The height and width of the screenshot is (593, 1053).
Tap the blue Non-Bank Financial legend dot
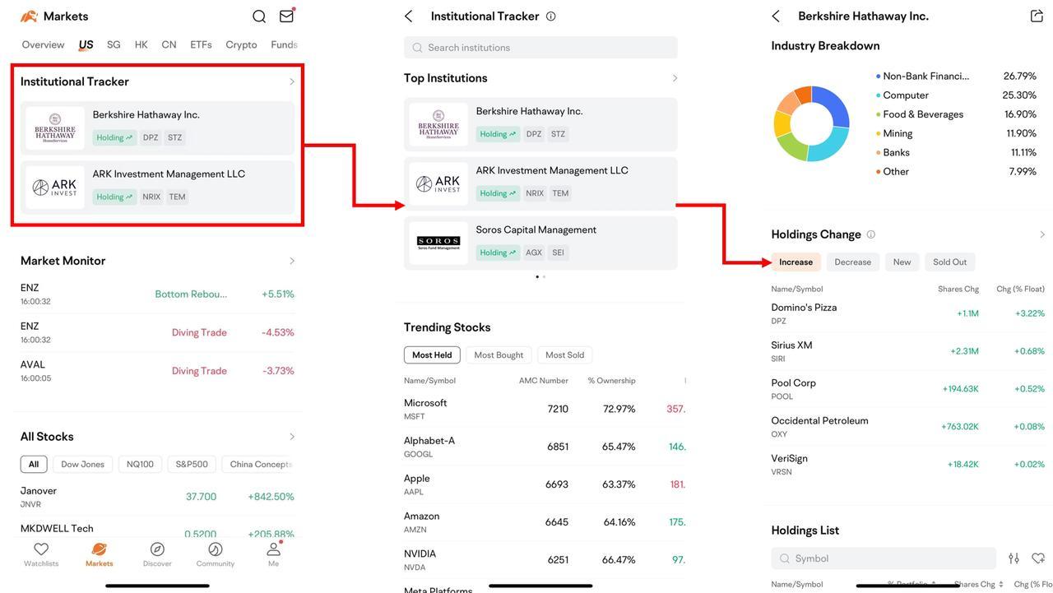(x=878, y=76)
